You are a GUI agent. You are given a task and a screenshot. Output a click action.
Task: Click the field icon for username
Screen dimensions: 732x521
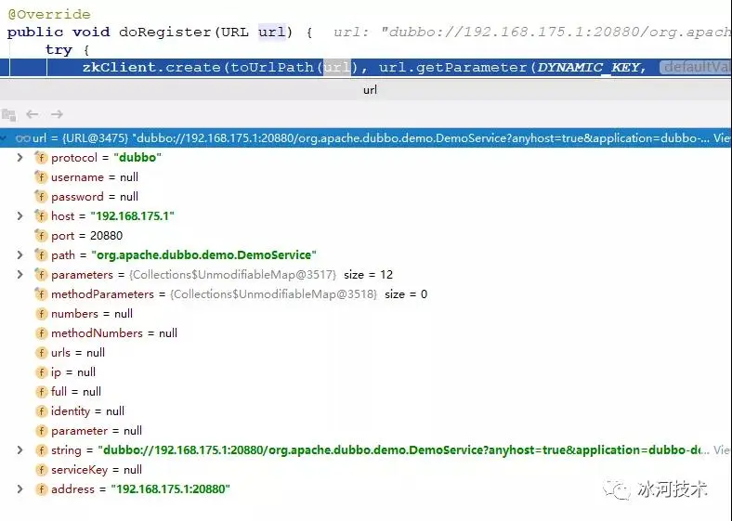click(41, 177)
